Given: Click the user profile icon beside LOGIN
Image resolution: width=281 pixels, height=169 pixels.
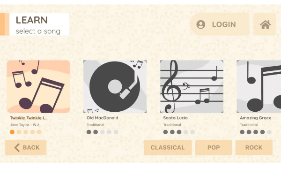Looking at the screenshot, I should (201, 24).
